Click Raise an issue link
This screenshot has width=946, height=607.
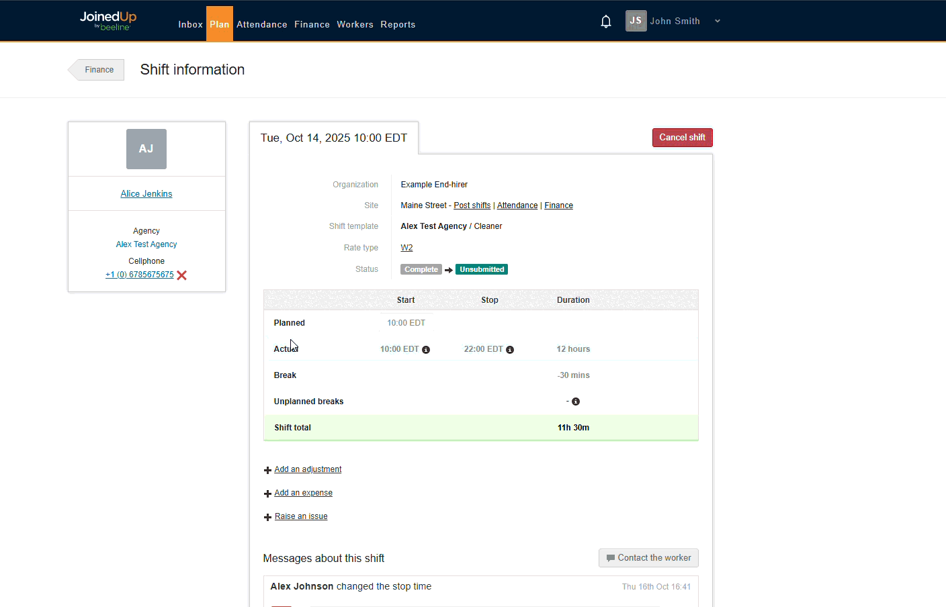click(301, 516)
